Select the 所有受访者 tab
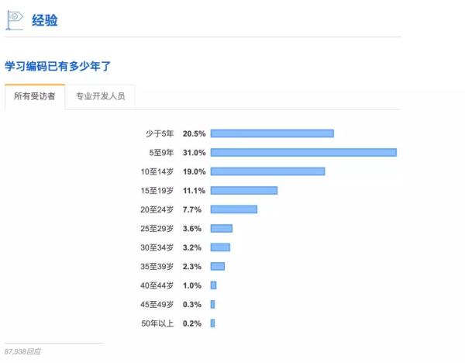 click(34, 98)
